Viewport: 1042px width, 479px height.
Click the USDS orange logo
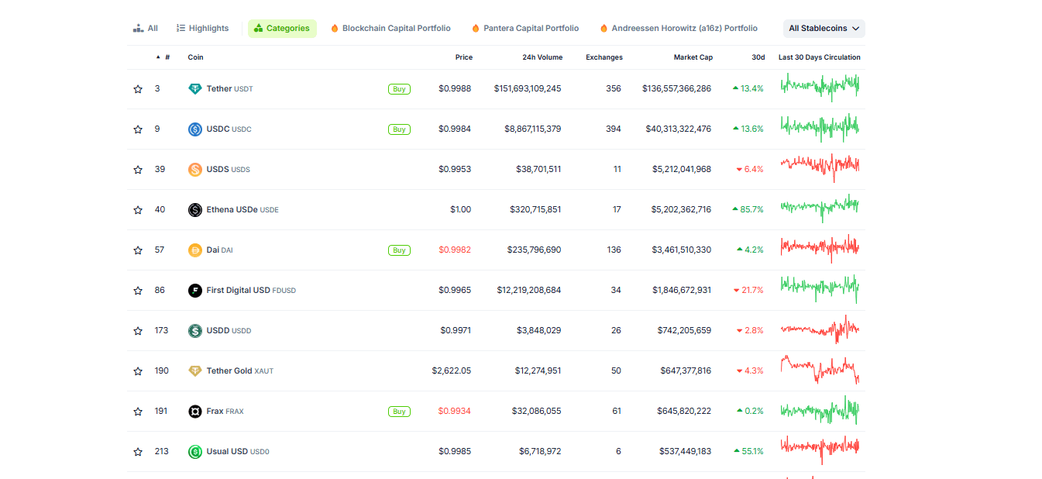[195, 170]
